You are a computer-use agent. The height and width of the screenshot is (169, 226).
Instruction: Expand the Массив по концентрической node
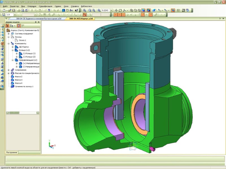(8, 73)
